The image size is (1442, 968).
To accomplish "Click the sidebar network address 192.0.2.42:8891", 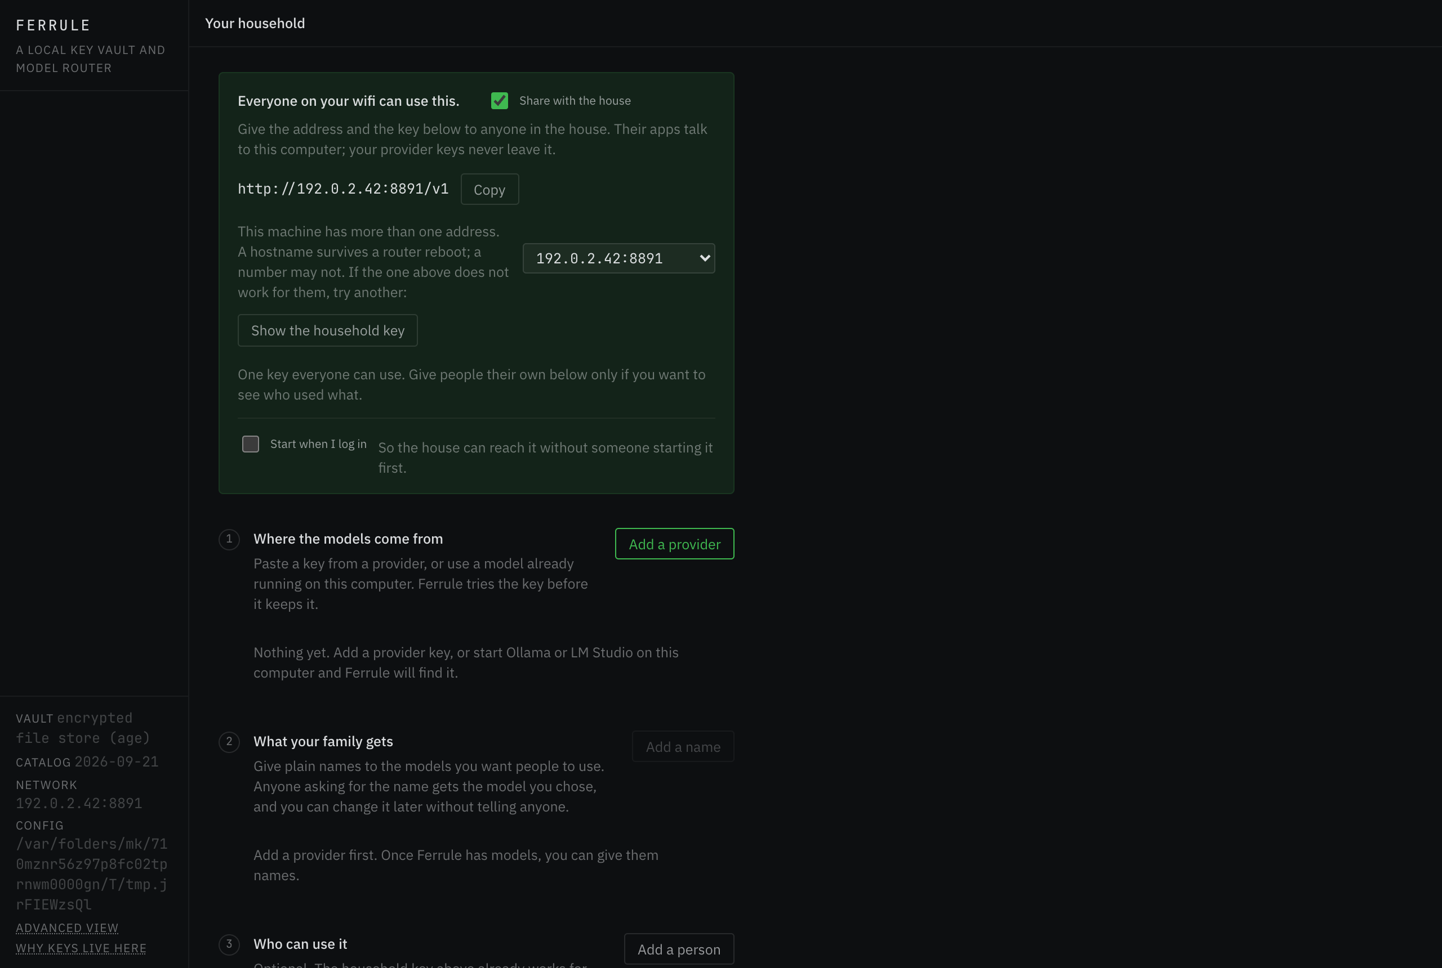I will (78, 803).
